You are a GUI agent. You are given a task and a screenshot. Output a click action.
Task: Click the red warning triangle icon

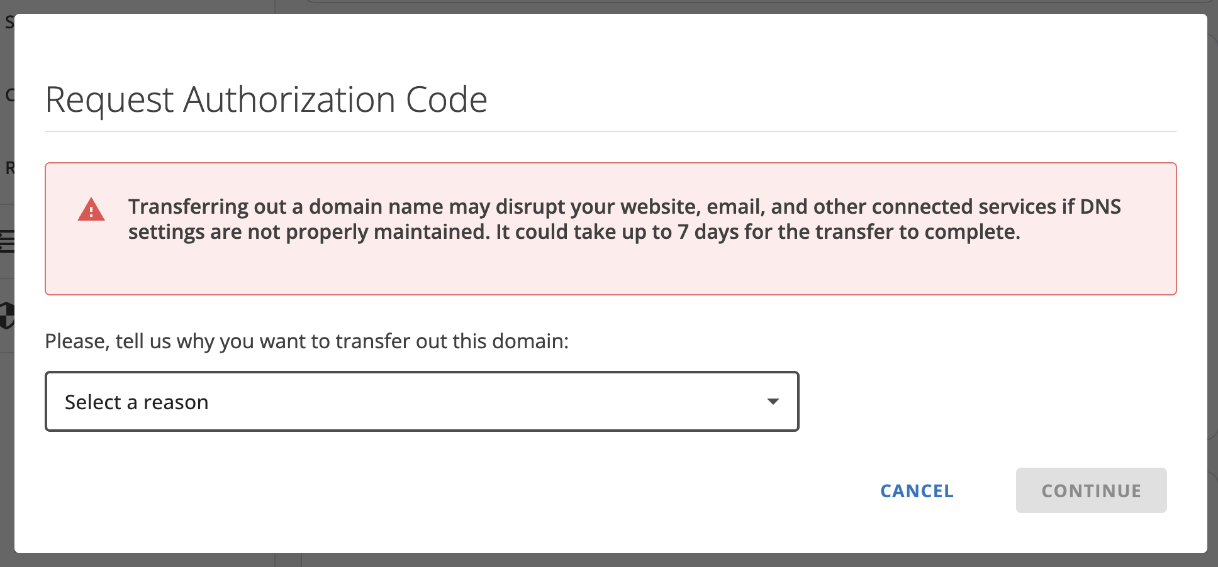point(91,210)
